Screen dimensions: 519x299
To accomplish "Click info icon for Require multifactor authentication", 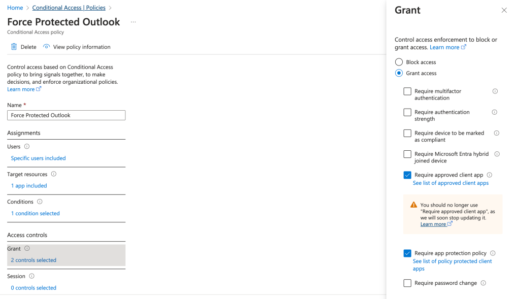I will (495, 91).
